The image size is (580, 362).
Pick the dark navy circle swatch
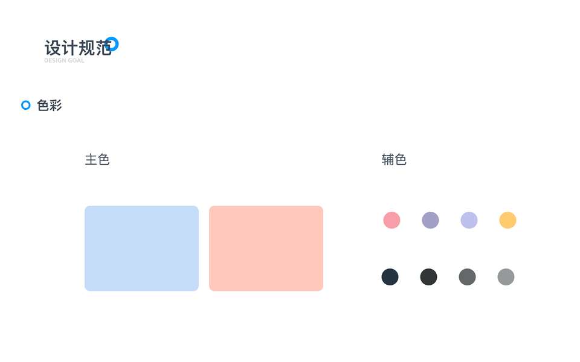[390, 277]
